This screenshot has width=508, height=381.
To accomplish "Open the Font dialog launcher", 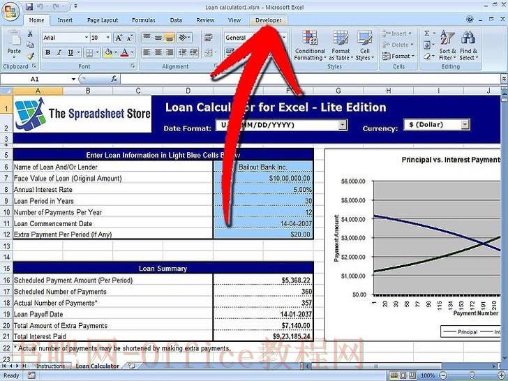I will click(x=133, y=66).
